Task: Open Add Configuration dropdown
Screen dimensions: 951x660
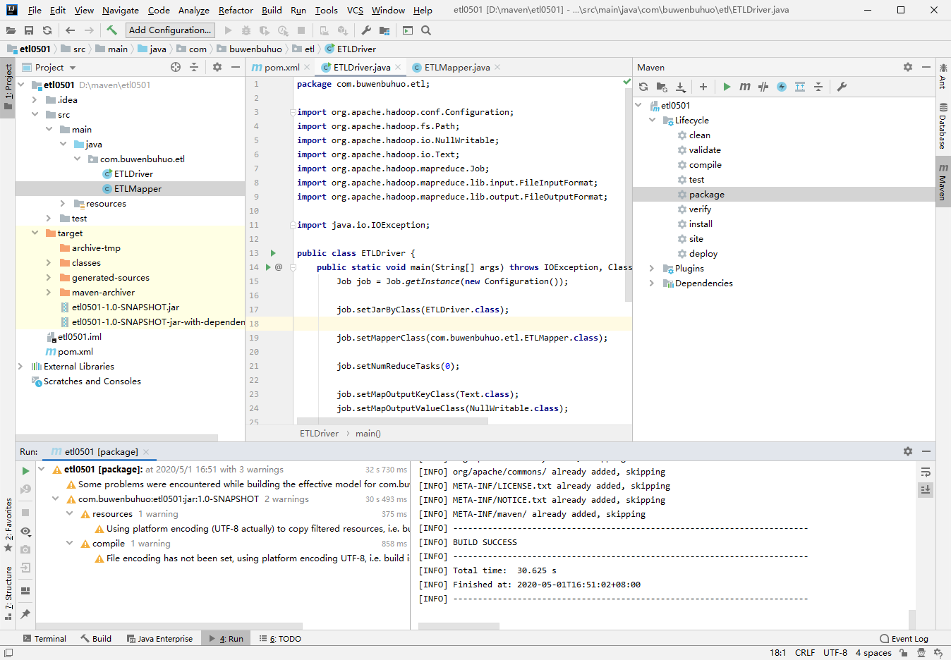Action: click(x=170, y=30)
